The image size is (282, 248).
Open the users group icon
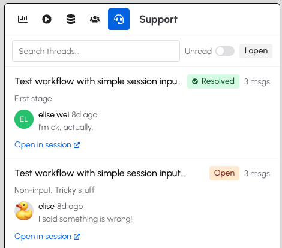click(95, 19)
